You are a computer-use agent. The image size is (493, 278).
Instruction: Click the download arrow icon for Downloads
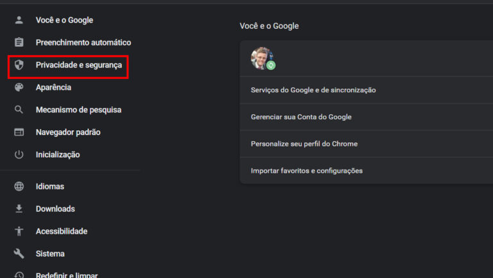click(x=19, y=209)
